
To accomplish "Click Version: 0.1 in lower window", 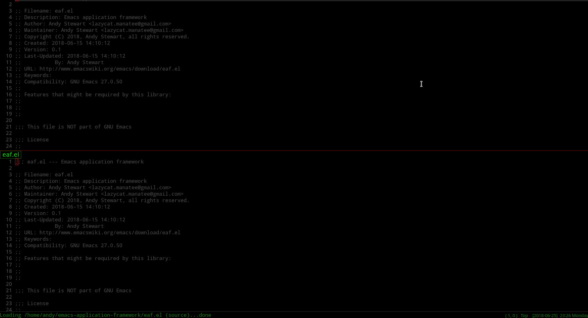I will coord(43,213).
